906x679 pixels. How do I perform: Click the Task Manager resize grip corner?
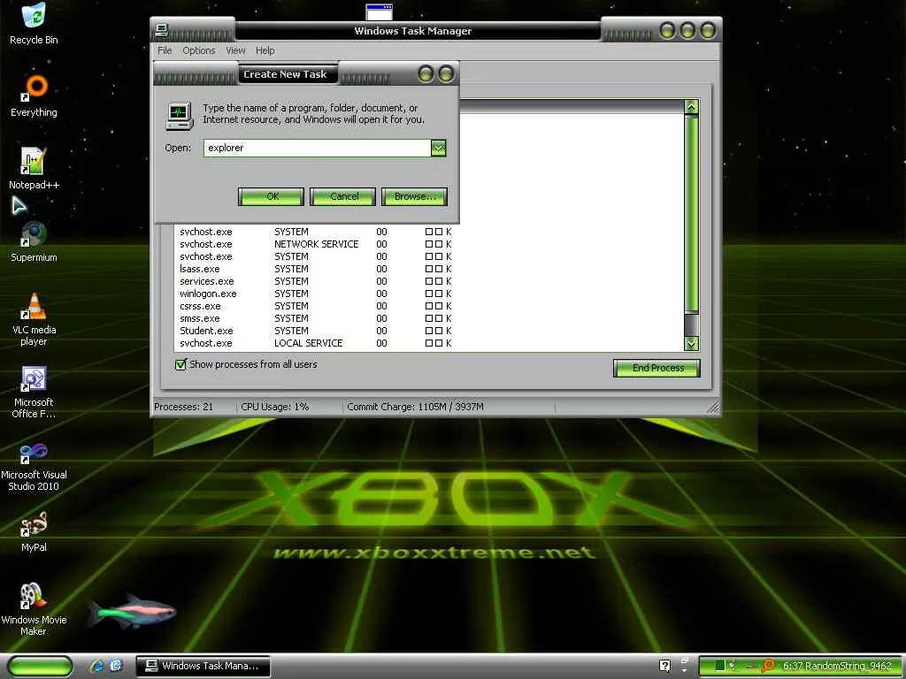click(714, 408)
